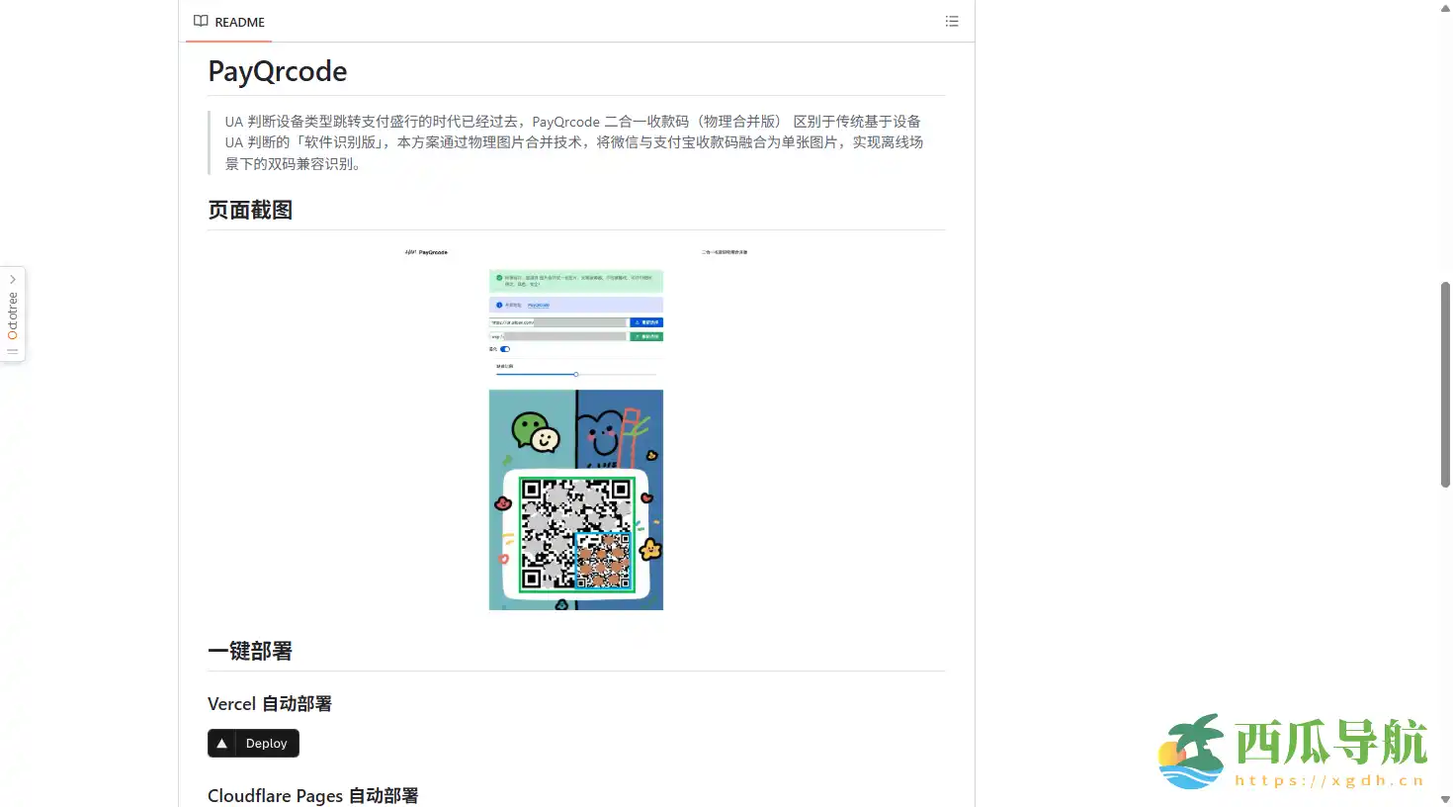The height and width of the screenshot is (807, 1453).
Task: Click the merged QR code image
Action: click(576, 533)
